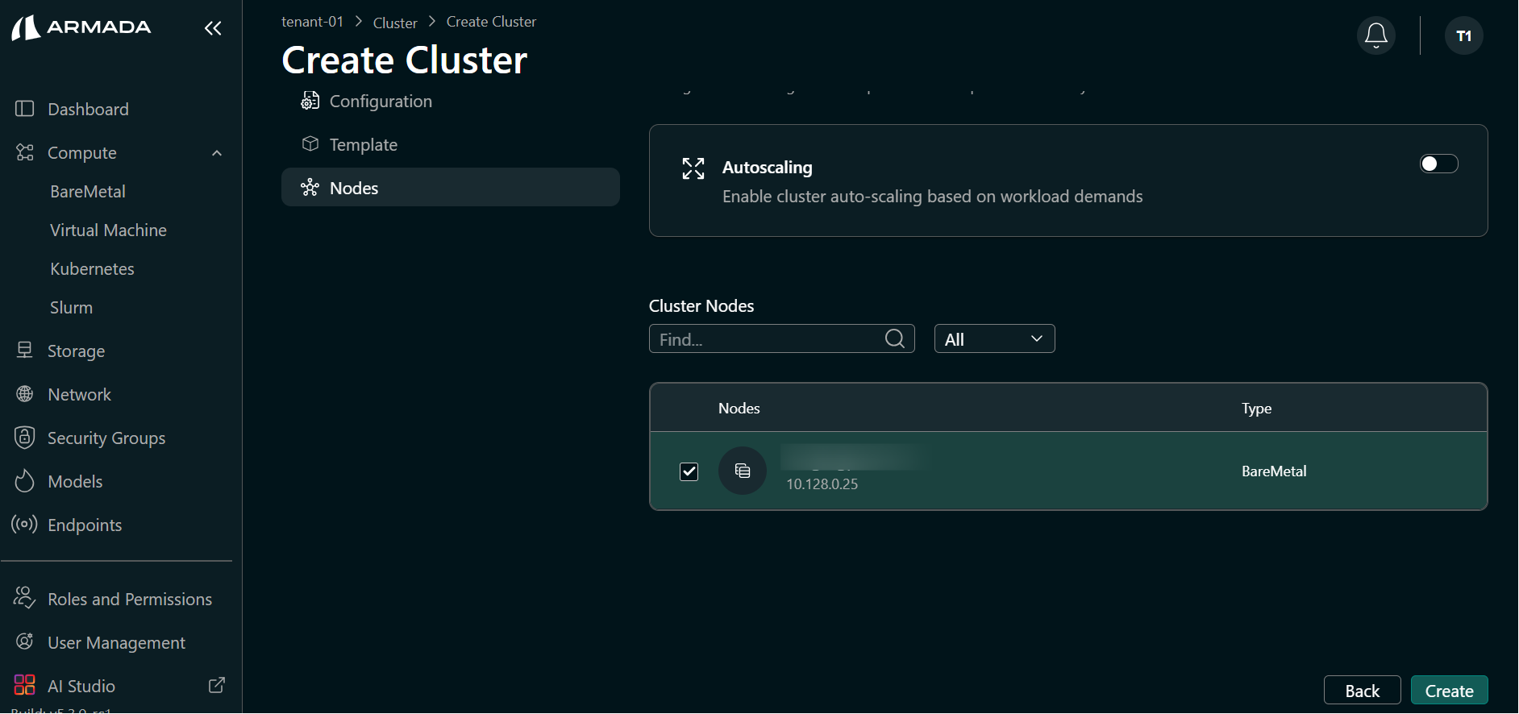1519x714 pixels.
Task: Click the Roles and Permissions icon
Action: pos(25,598)
